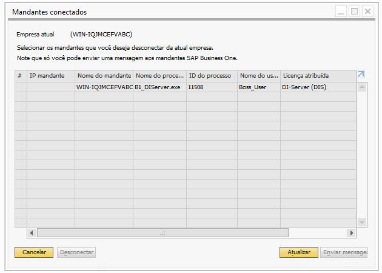Select the first row via its # cell

point(21,87)
